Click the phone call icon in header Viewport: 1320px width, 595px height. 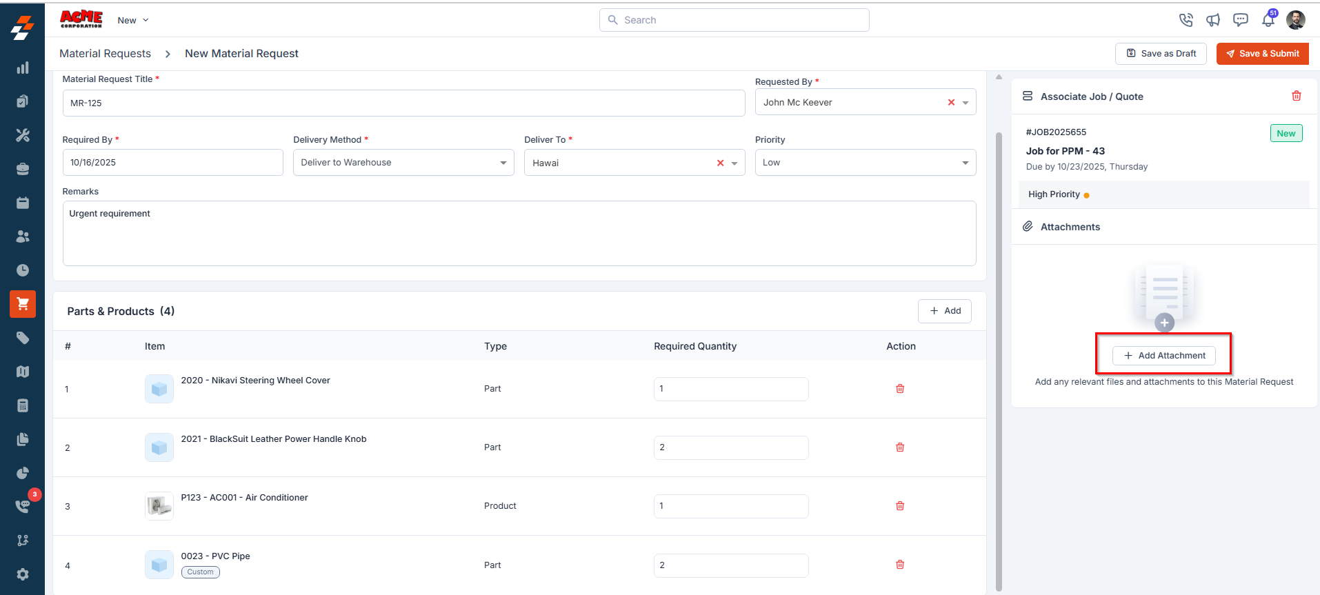[x=1186, y=20]
